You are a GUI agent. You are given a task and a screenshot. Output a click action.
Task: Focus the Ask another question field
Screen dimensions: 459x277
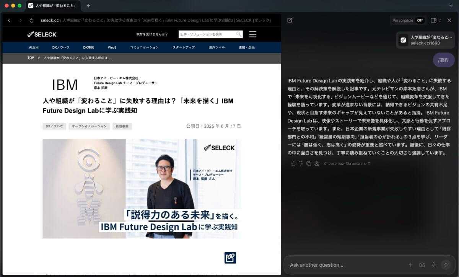point(346,265)
